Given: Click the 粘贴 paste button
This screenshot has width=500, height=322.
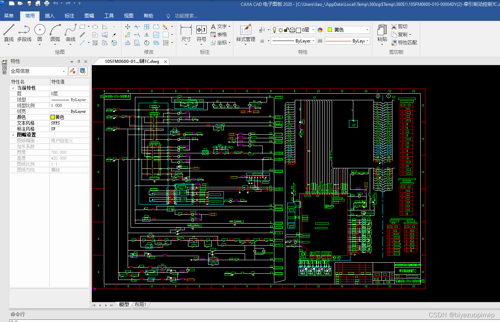Looking at the screenshot, I should click(382, 34).
